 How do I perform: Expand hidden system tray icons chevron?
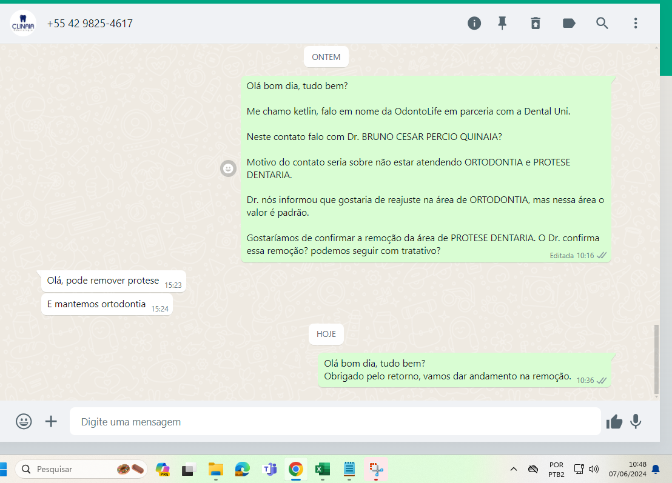tap(514, 469)
